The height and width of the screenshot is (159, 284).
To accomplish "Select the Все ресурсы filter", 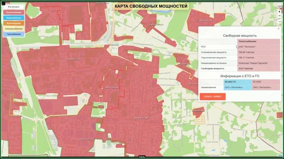I will [x=14, y=7].
